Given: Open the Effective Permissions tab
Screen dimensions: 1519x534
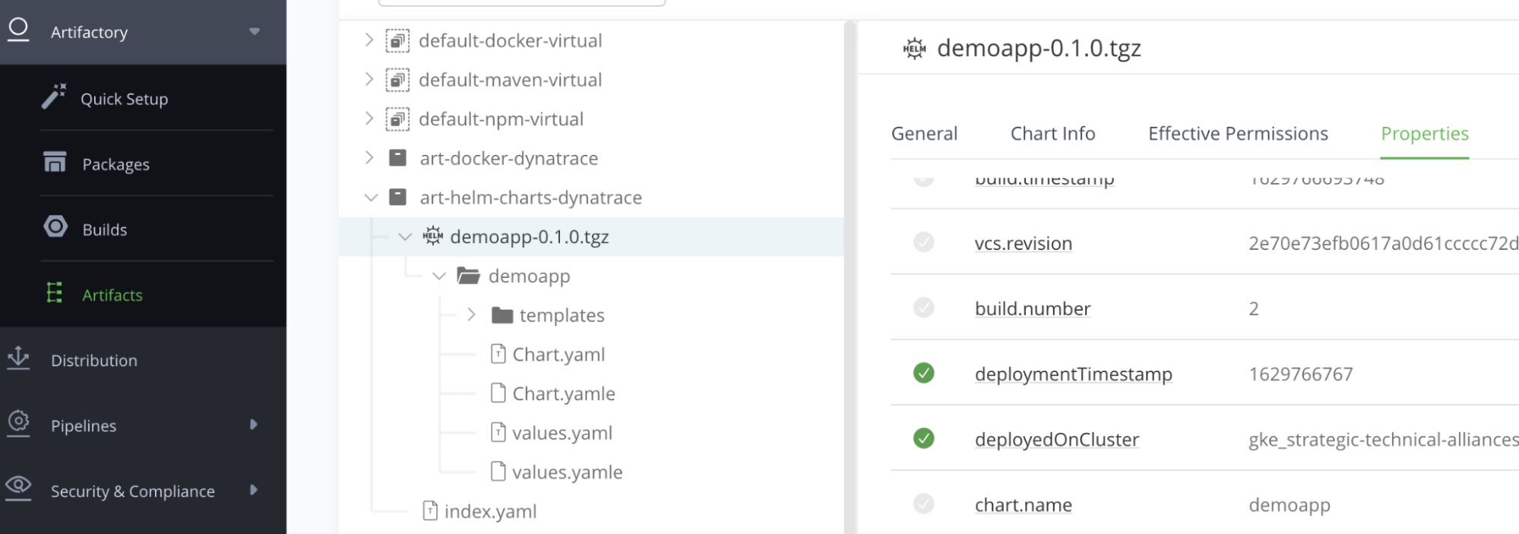Looking at the screenshot, I should point(1238,134).
